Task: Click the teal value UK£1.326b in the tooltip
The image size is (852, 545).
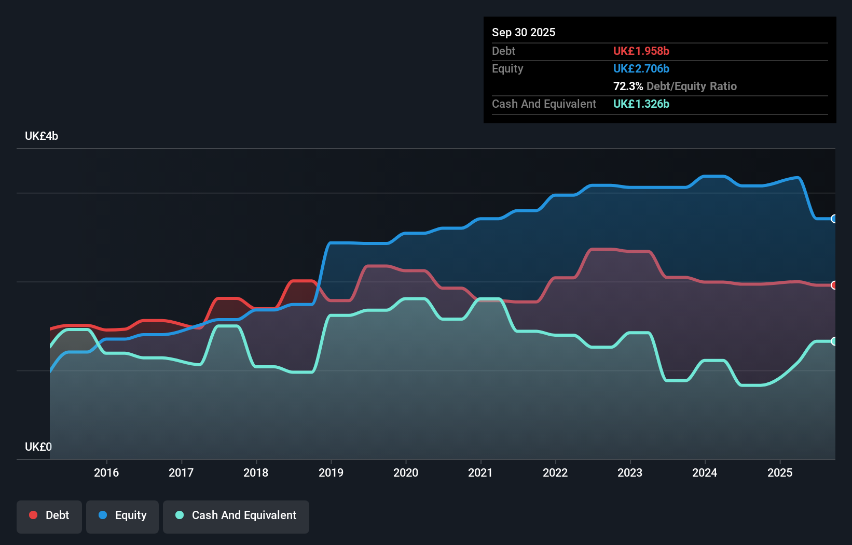Action: (641, 104)
